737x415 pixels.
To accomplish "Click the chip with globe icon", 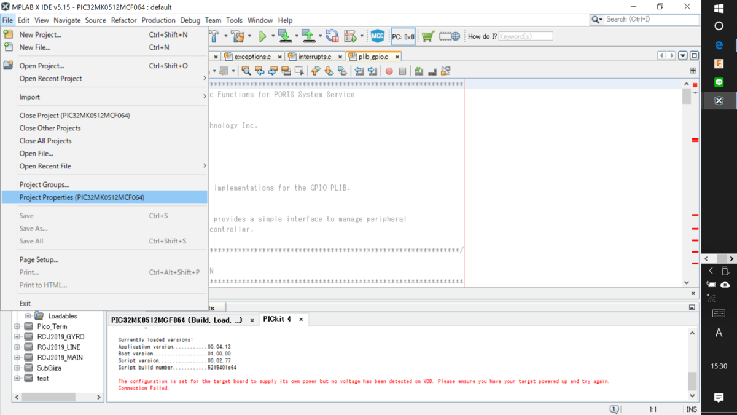I will coord(450,36).
